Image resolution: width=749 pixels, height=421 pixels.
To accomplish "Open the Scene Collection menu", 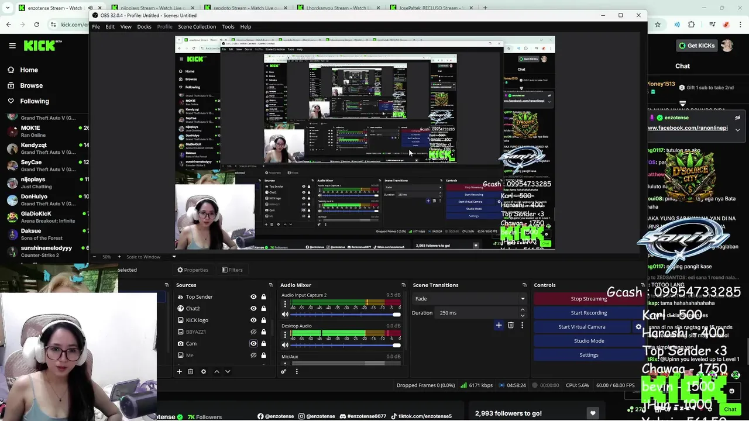I will (x=197, y=26).
